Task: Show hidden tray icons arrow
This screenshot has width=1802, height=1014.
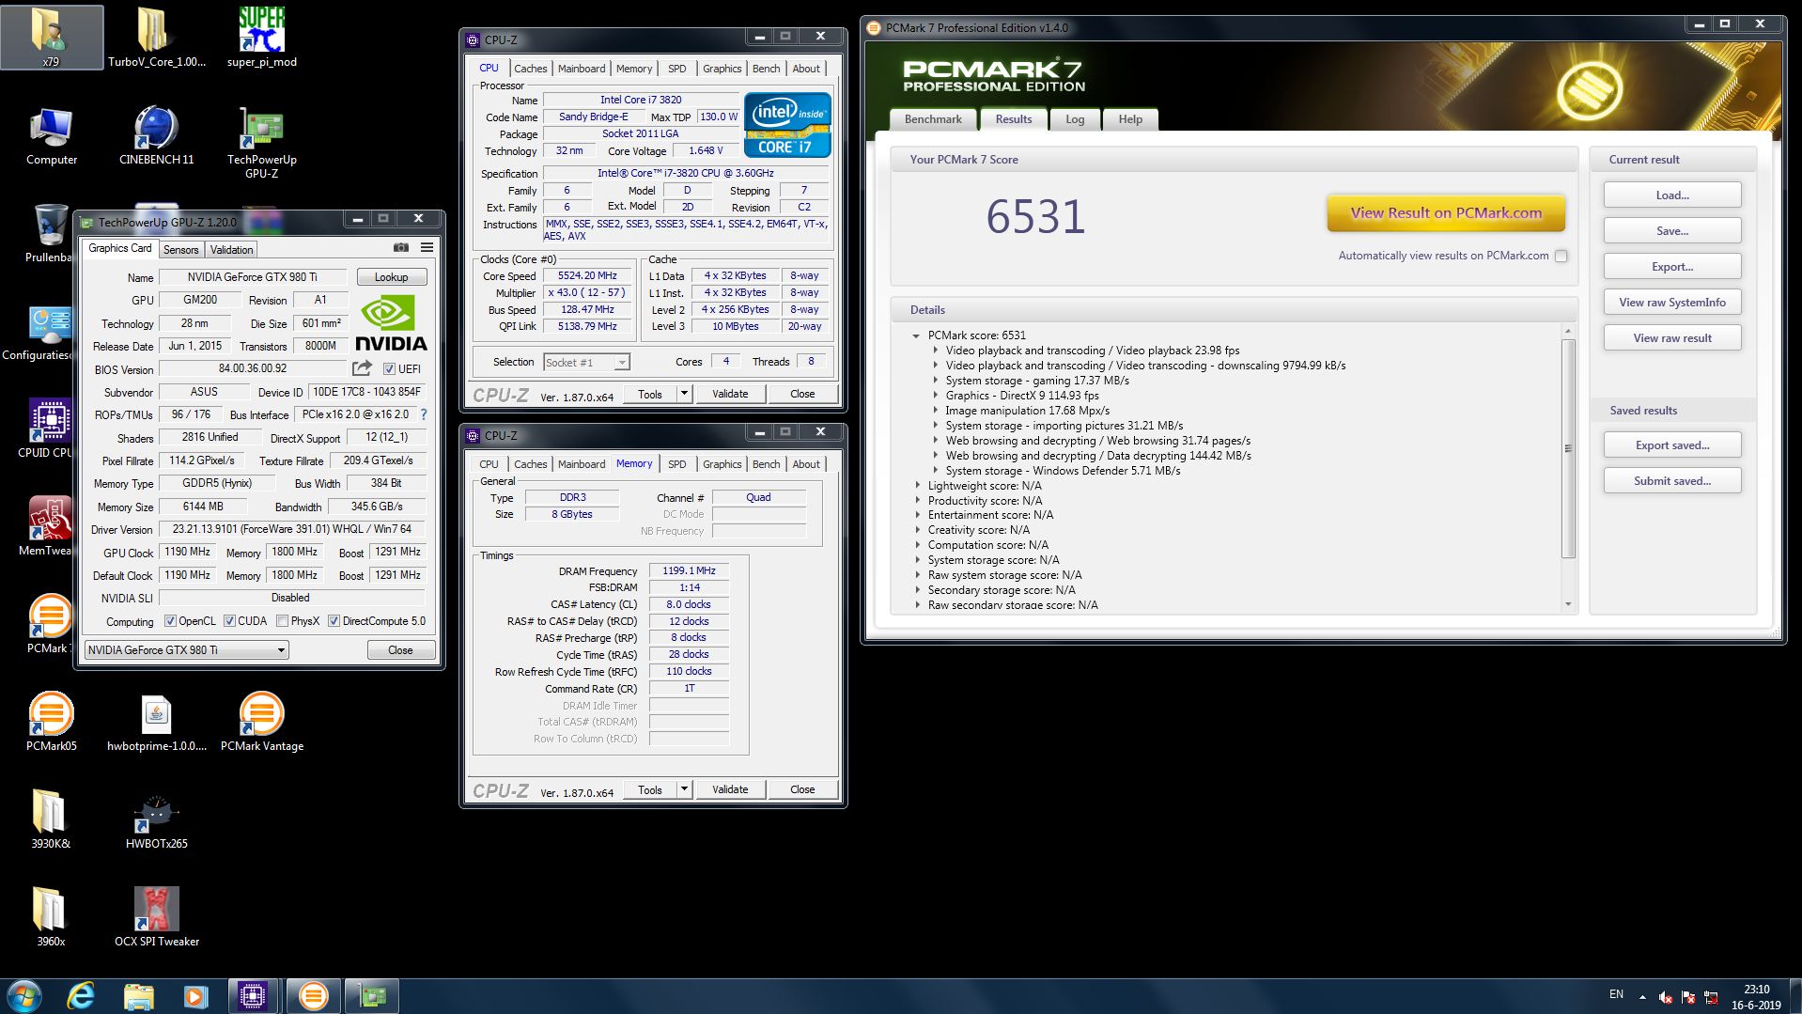Action: [x=1642, y=997]
